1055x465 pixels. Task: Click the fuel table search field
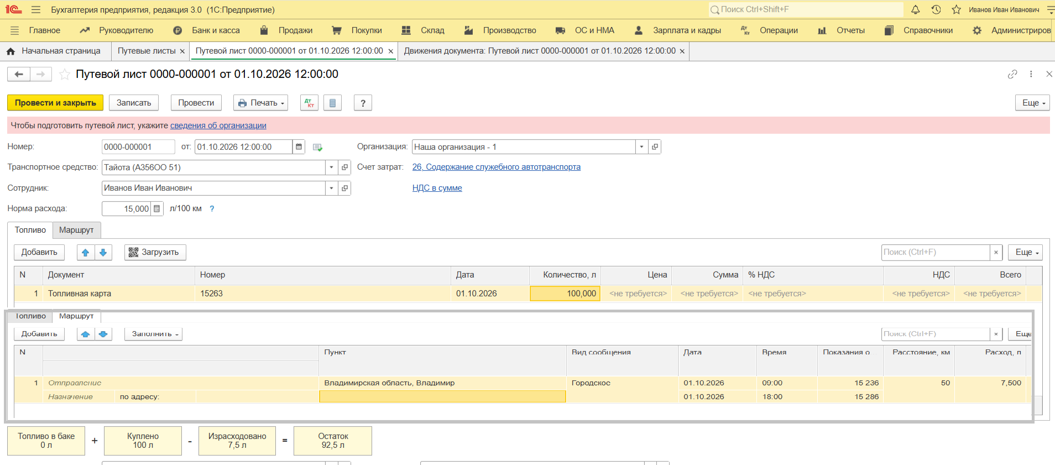click(x=936, y=253)
